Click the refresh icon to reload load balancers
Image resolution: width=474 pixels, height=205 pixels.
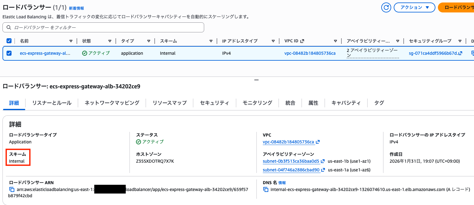pyautogui.click(x=386, y=7)
